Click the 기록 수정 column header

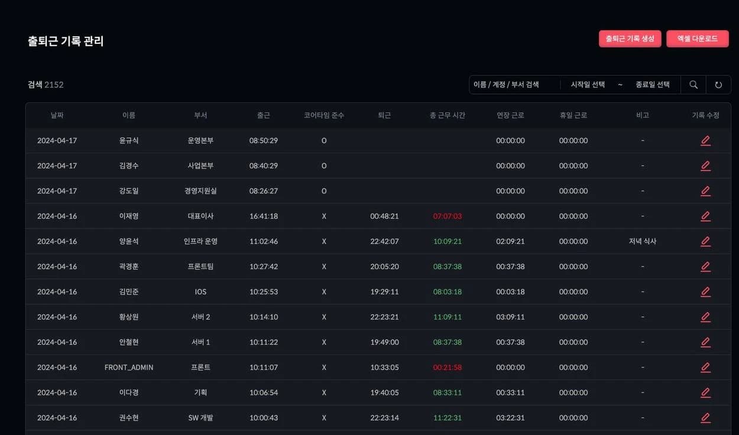(x=705, y=115)
